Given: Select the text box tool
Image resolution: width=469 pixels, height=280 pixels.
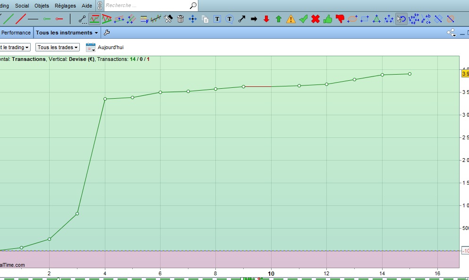Looking at the screenshot, I should point(217,19).
